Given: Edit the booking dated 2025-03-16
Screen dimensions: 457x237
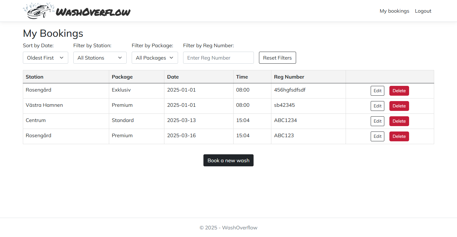Looking at the screenshot, I should coord(377,136).
